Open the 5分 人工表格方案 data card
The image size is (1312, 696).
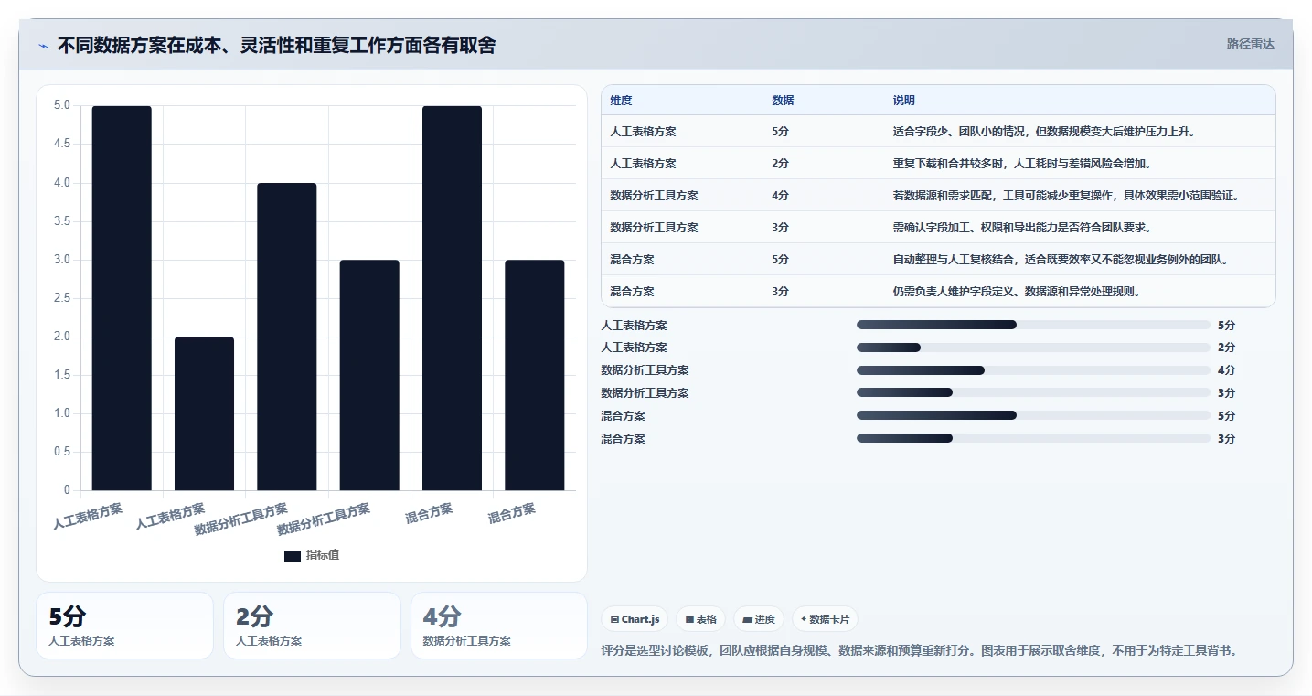tap(124, 626)
